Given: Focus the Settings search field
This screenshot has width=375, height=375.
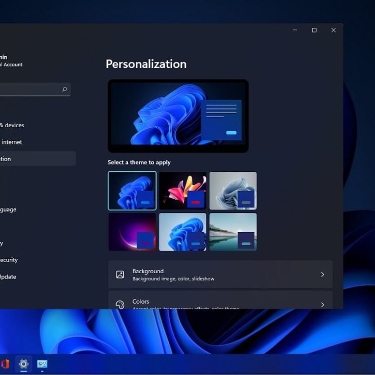Looking at the screenshot, I should coord(35,90).
